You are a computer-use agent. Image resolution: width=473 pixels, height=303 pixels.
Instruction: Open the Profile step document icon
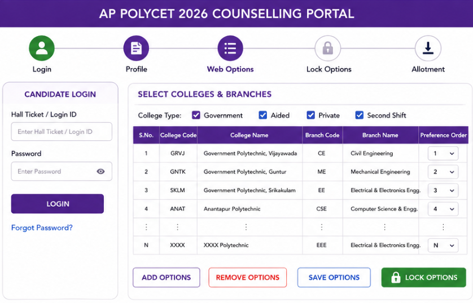[136, 48]
